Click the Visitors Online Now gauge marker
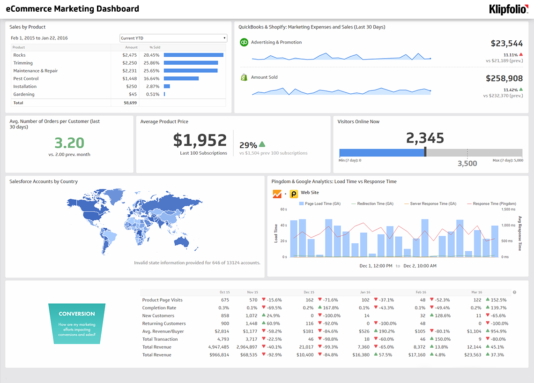534x383 pixels. pos(425,152)
